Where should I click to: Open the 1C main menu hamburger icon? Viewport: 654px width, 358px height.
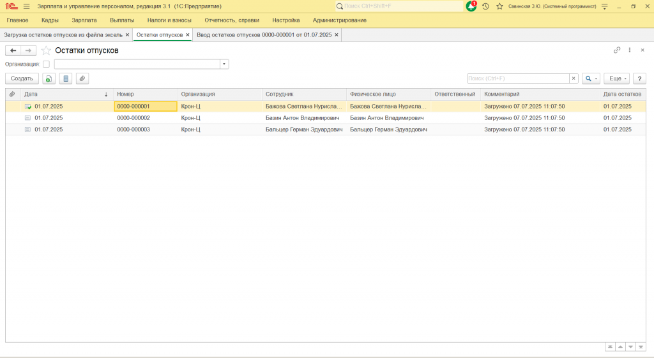click(27, 6)
